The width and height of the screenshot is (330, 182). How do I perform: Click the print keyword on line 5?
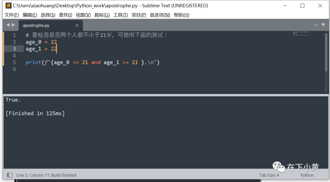(33, 62)
